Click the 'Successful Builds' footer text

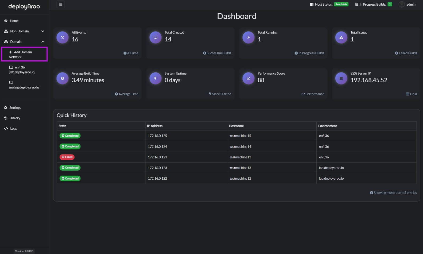click(217, 53)
